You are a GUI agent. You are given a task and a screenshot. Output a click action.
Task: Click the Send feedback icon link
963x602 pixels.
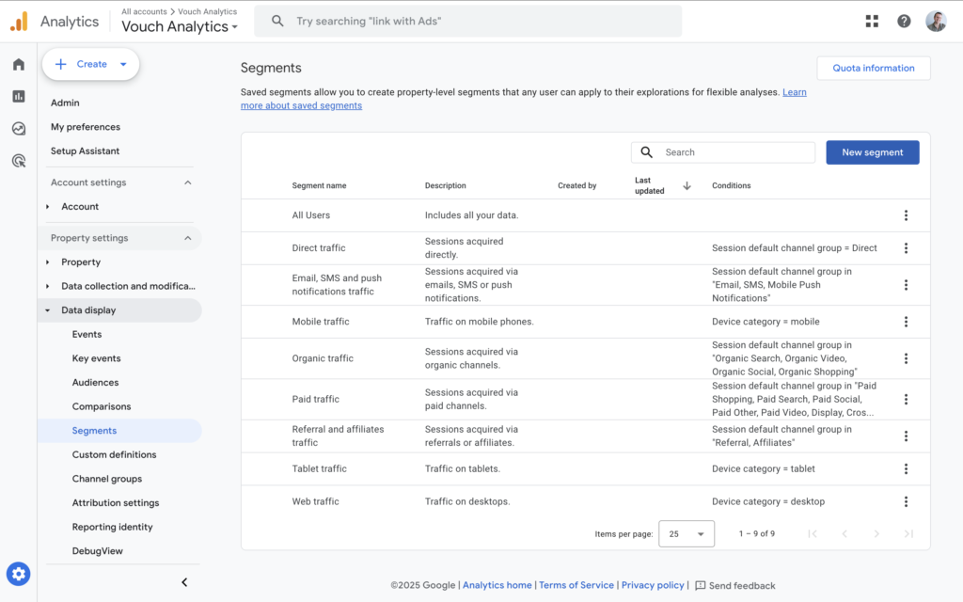tap(735, 585)
